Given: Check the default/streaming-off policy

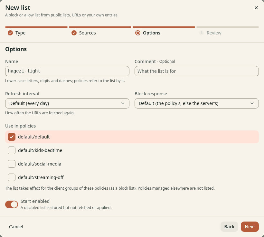Looking at the screenshot, I should (12, 177).
